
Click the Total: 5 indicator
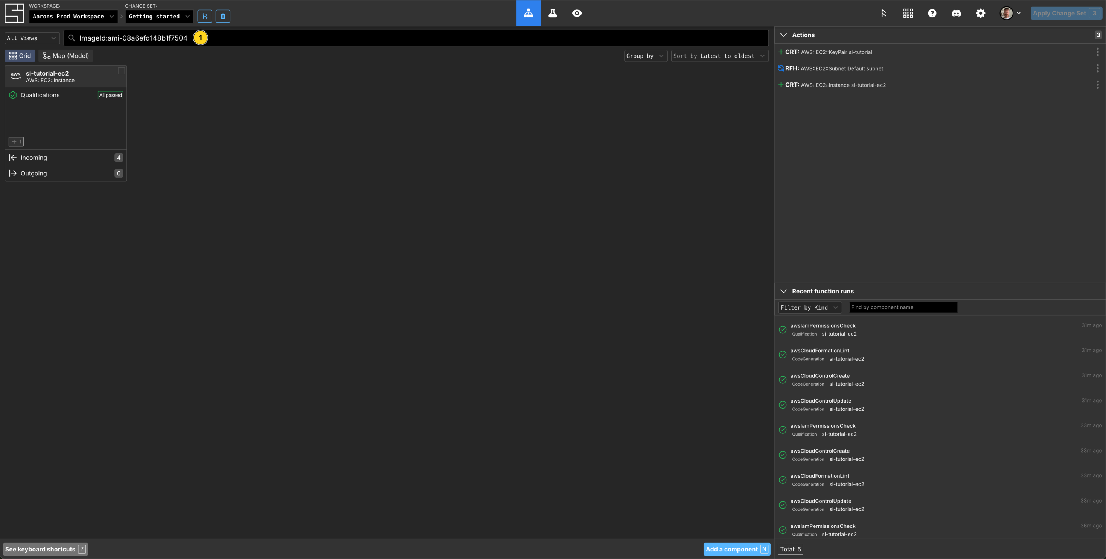(791, 550)
